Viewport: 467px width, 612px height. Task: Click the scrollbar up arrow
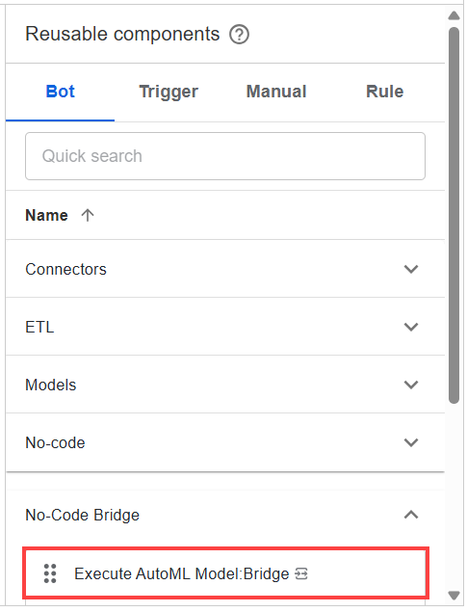tap(454, 15)
